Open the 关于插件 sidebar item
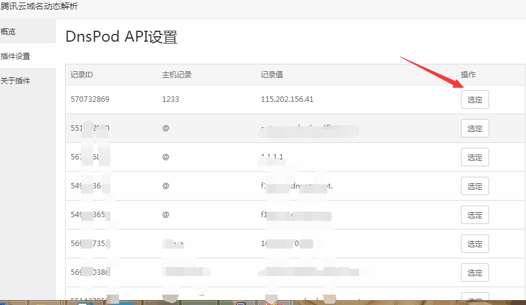Screen dimensions: 526x305 28,80
